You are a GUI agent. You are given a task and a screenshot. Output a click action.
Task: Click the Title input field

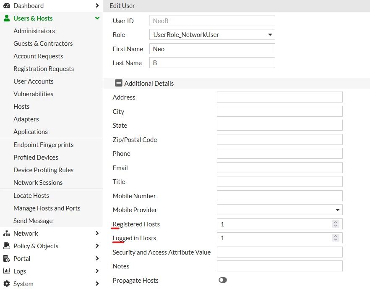(280, 182)
